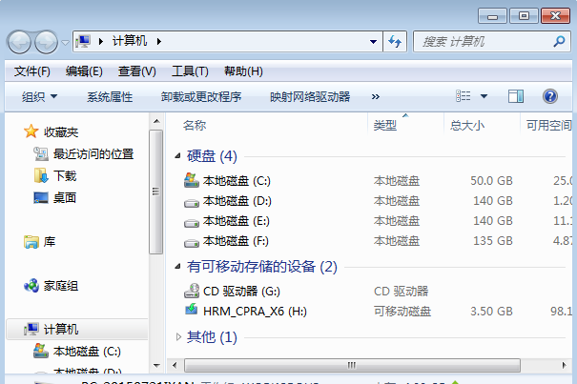
Task: Open the 编辑(E) menu
Action: click(x=84, y=71)
